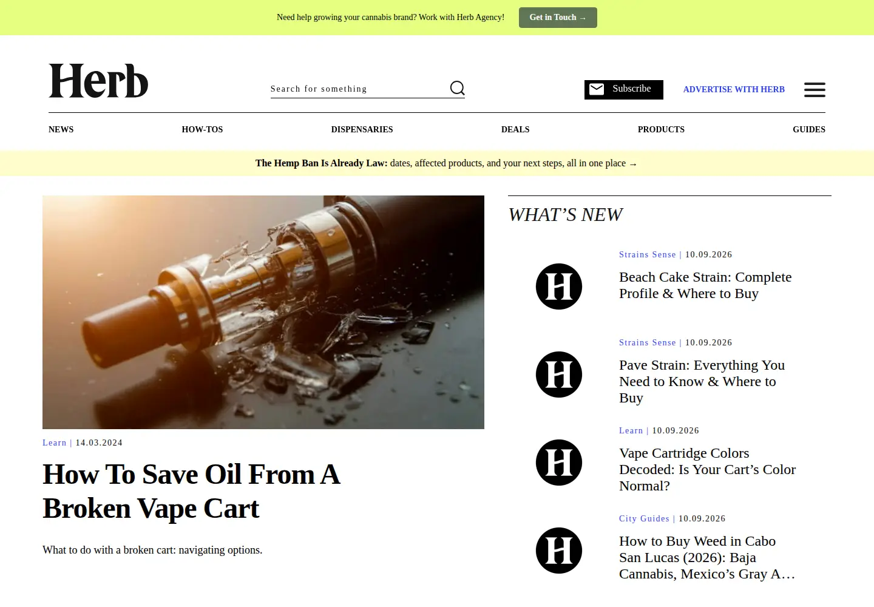Image resolution: width=874 pixels, height=607 pixels.
Task: Click Strains Sense tag above Beach Cake
Action: [648, 254]
